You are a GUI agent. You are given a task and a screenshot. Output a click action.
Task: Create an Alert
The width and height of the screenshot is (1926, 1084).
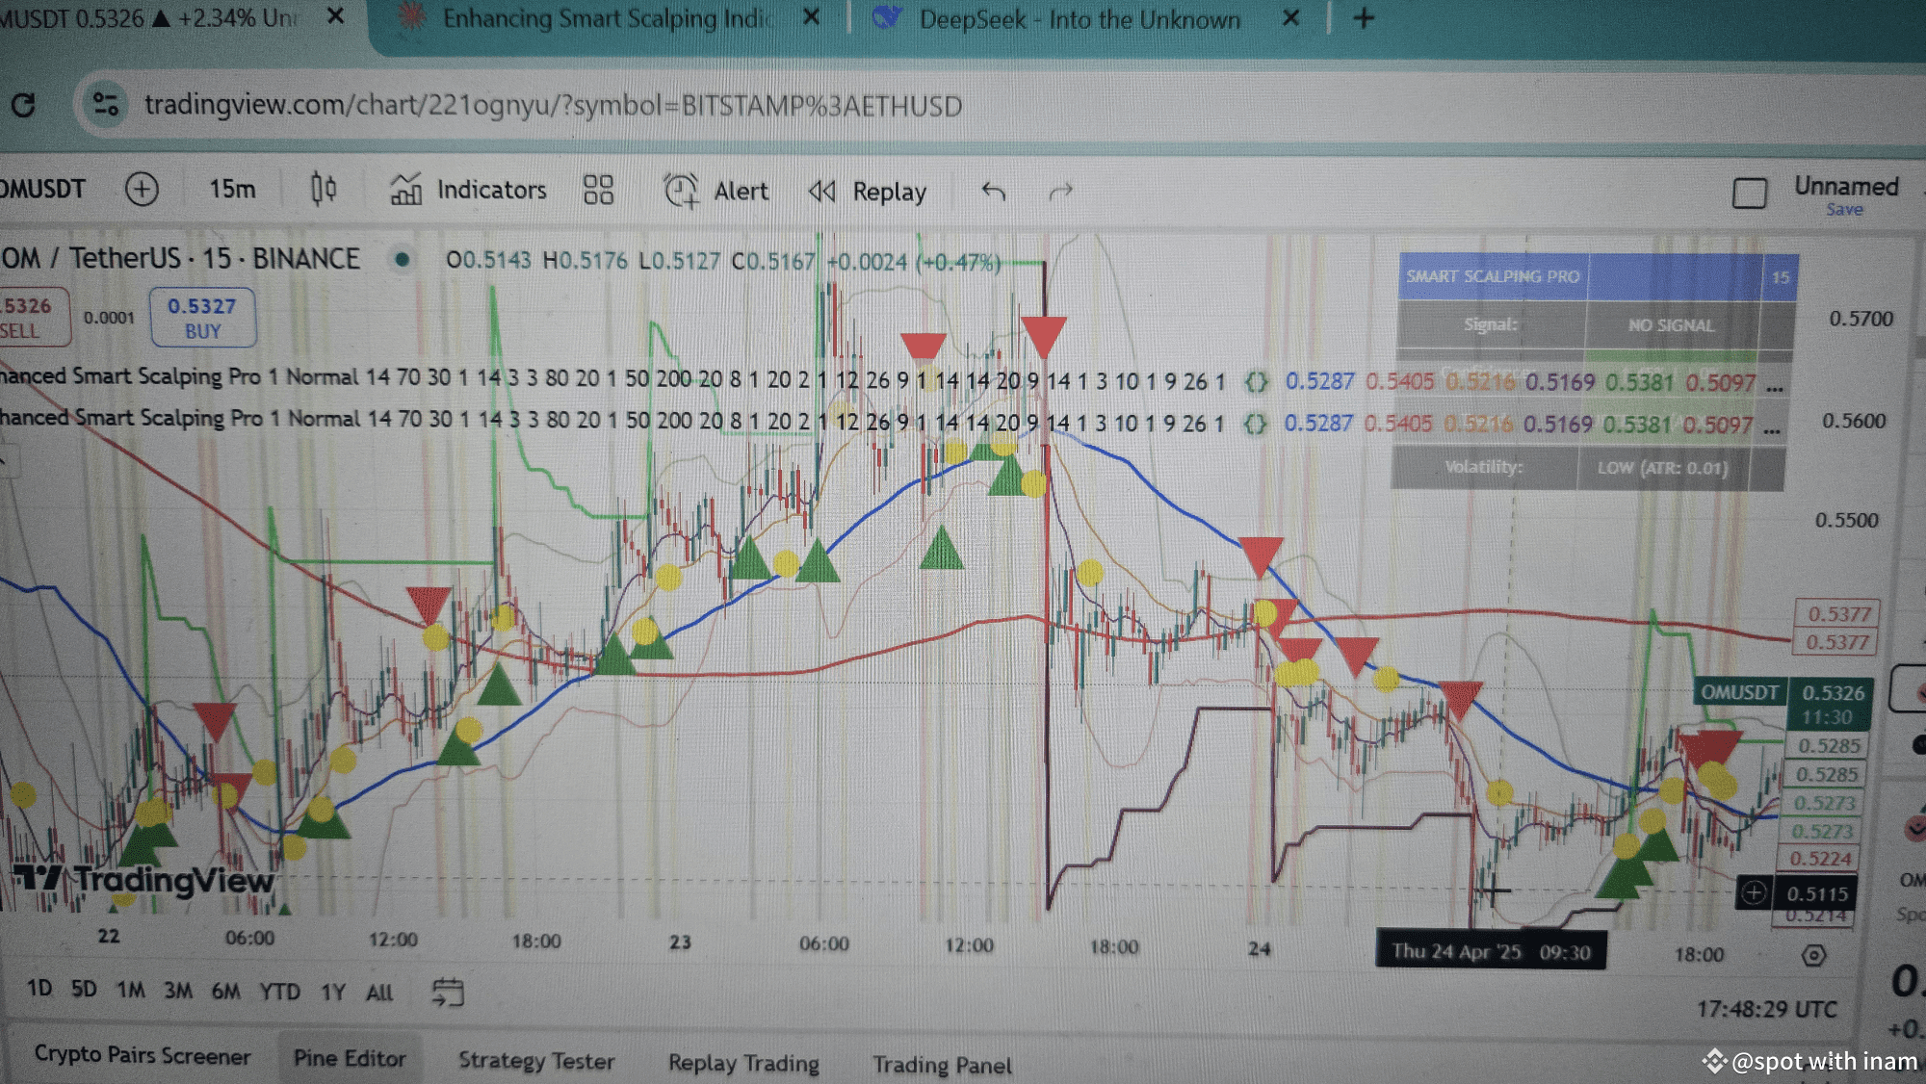[716, 191]
